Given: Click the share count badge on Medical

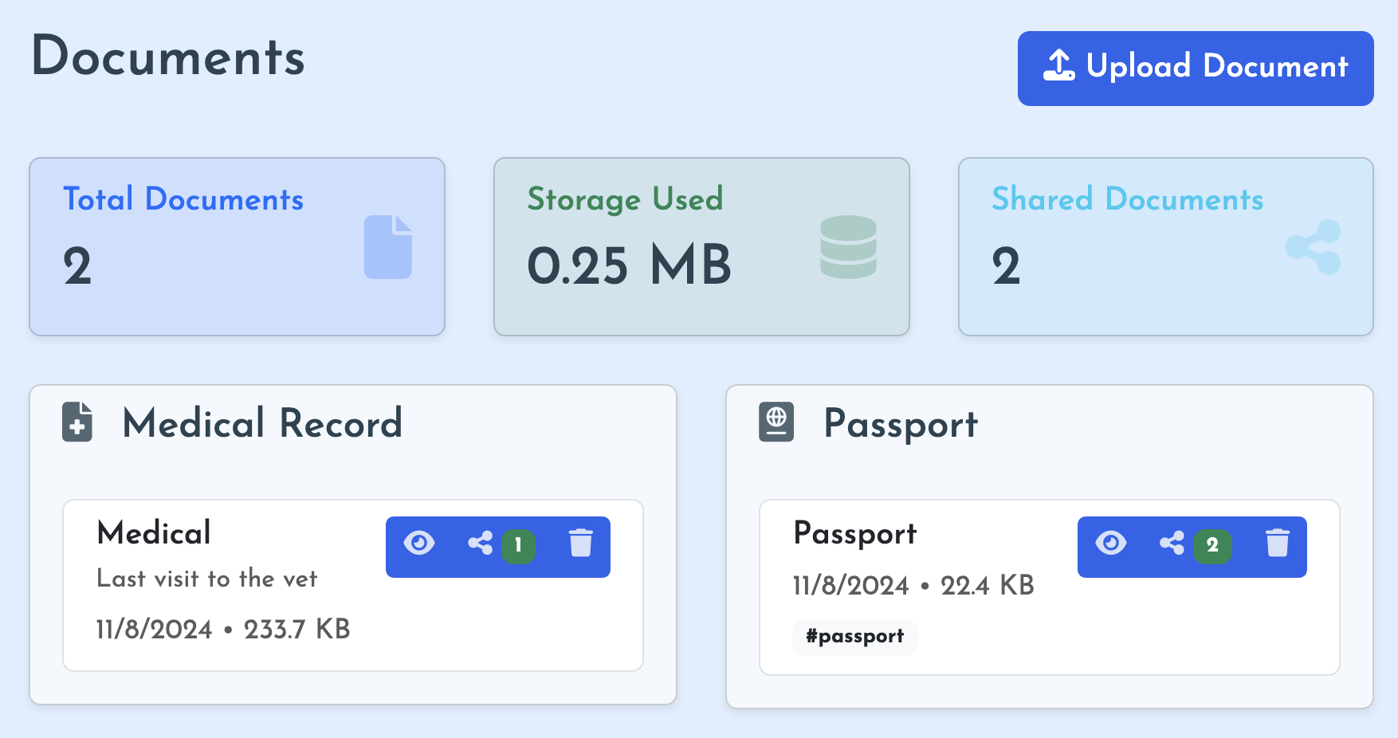Looking at the screenshot, I should point(518,545).
